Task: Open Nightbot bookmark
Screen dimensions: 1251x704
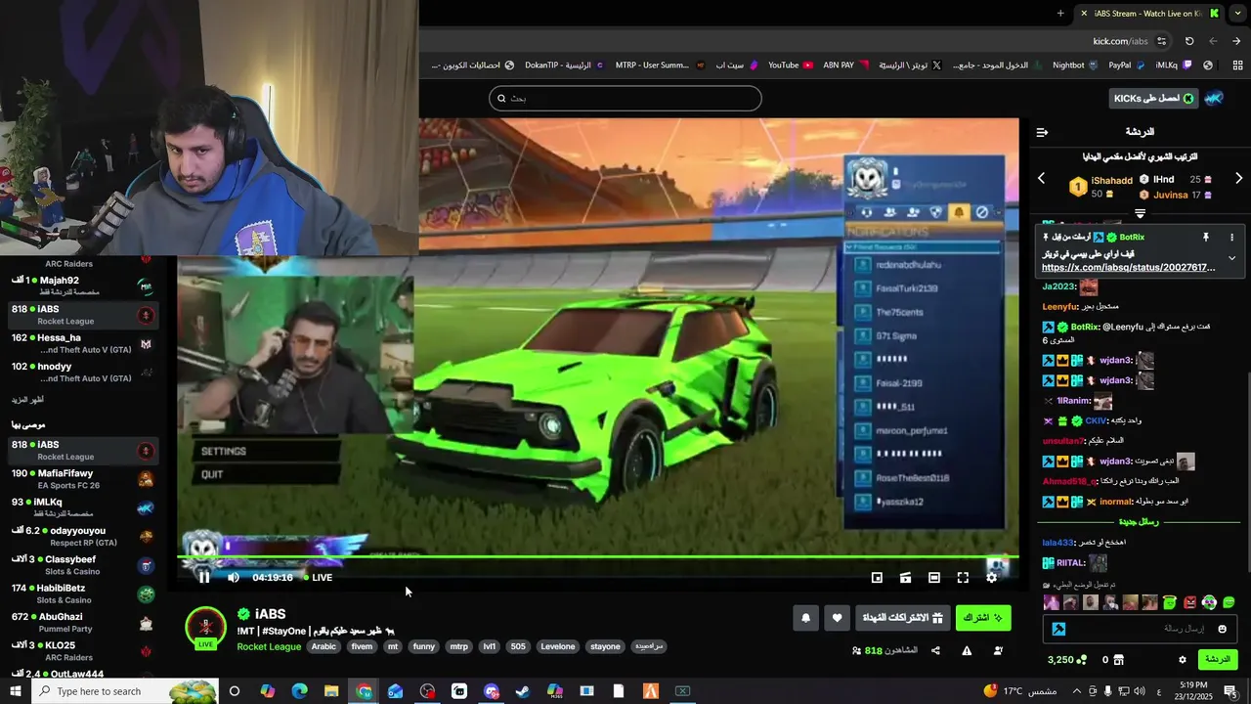Action: click(x=1074, y=66)
